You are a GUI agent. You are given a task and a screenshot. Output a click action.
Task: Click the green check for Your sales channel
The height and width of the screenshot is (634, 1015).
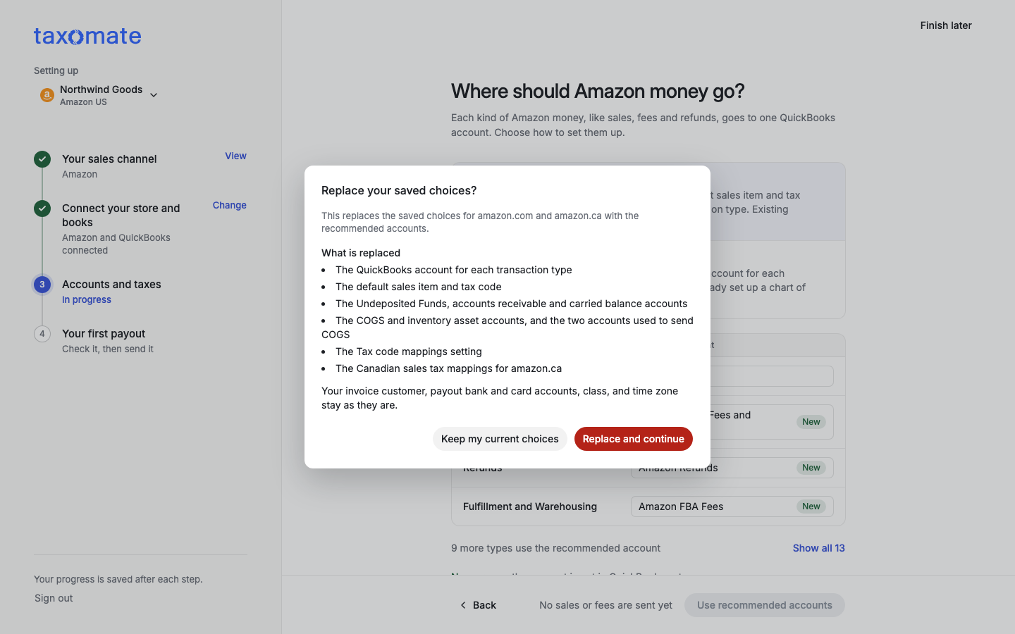pos(42,159)
